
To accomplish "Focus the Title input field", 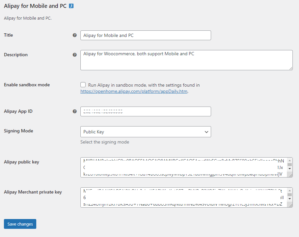I will (x=146, y=35).
